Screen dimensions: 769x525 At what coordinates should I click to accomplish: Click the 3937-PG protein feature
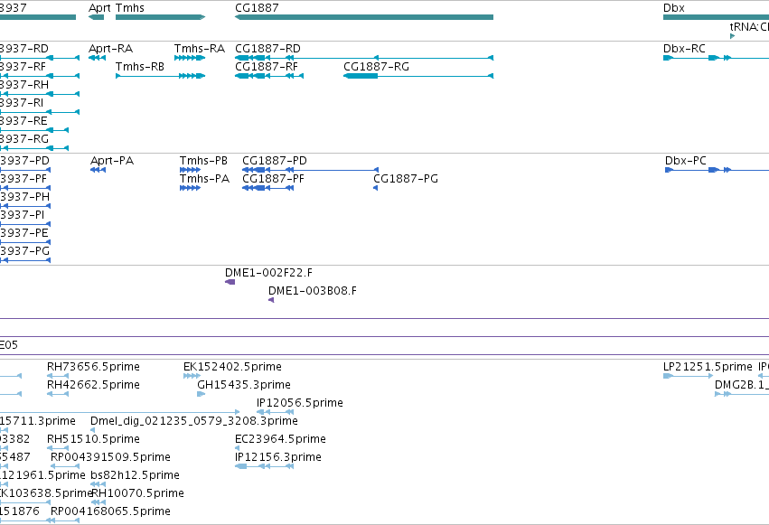point(25,260)
